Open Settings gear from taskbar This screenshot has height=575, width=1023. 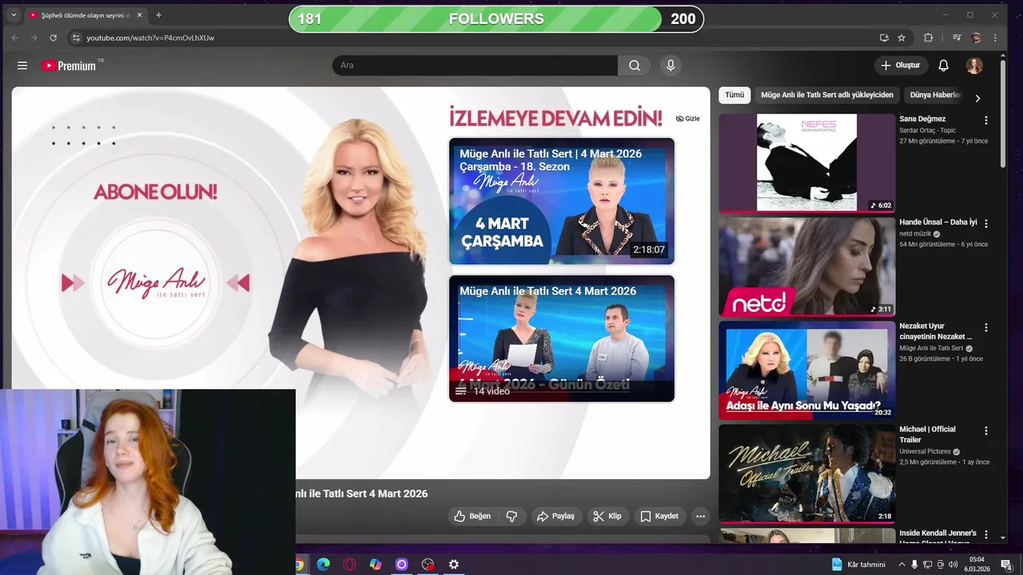click(x=454, y=565)
